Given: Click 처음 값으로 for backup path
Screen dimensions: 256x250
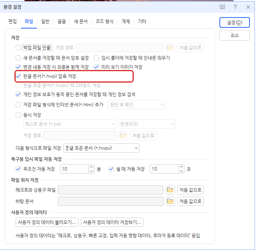Looking at the screenshot, I should [x=190, y=48].
